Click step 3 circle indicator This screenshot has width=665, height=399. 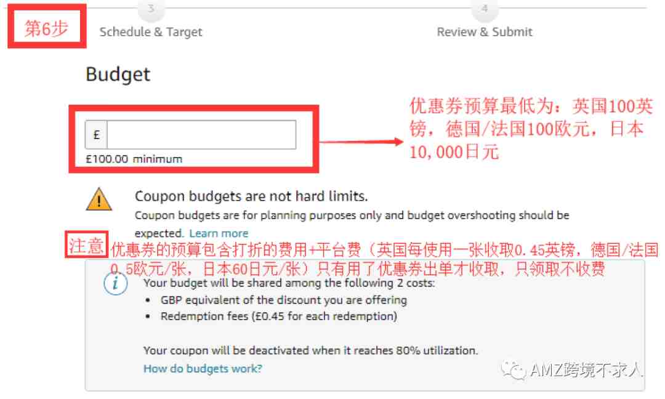click(151, 9)
